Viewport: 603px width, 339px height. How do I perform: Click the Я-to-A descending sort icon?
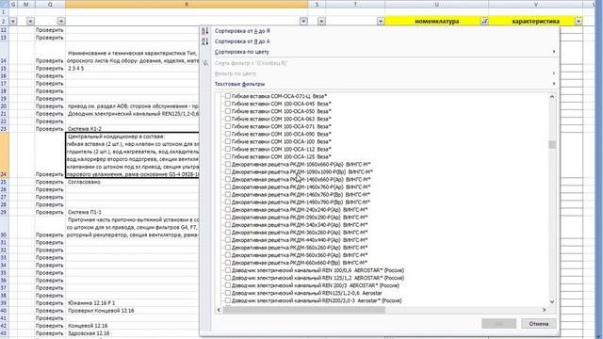click(x=205, y=41)
